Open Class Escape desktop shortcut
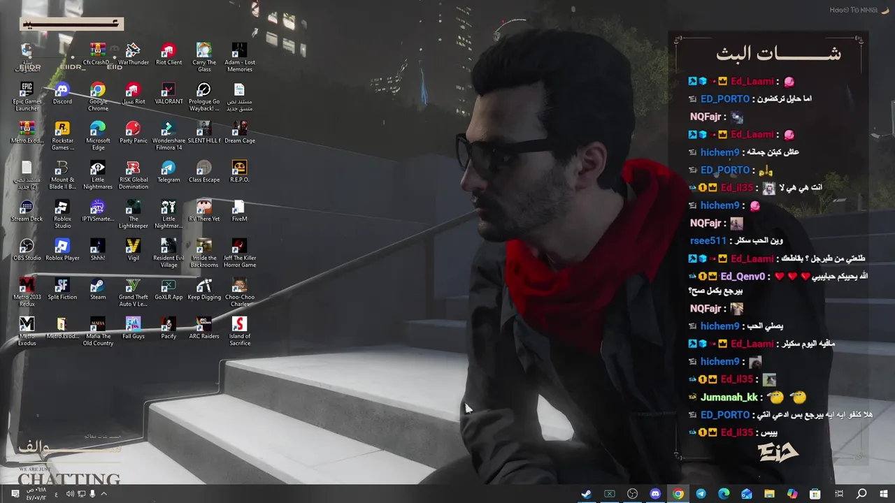Image resolution: width=895 pixels, height=503 pixels. [204, 172]
